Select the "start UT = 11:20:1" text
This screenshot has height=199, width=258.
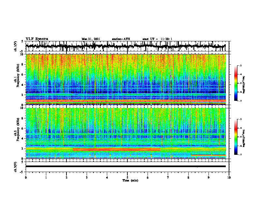157,39
